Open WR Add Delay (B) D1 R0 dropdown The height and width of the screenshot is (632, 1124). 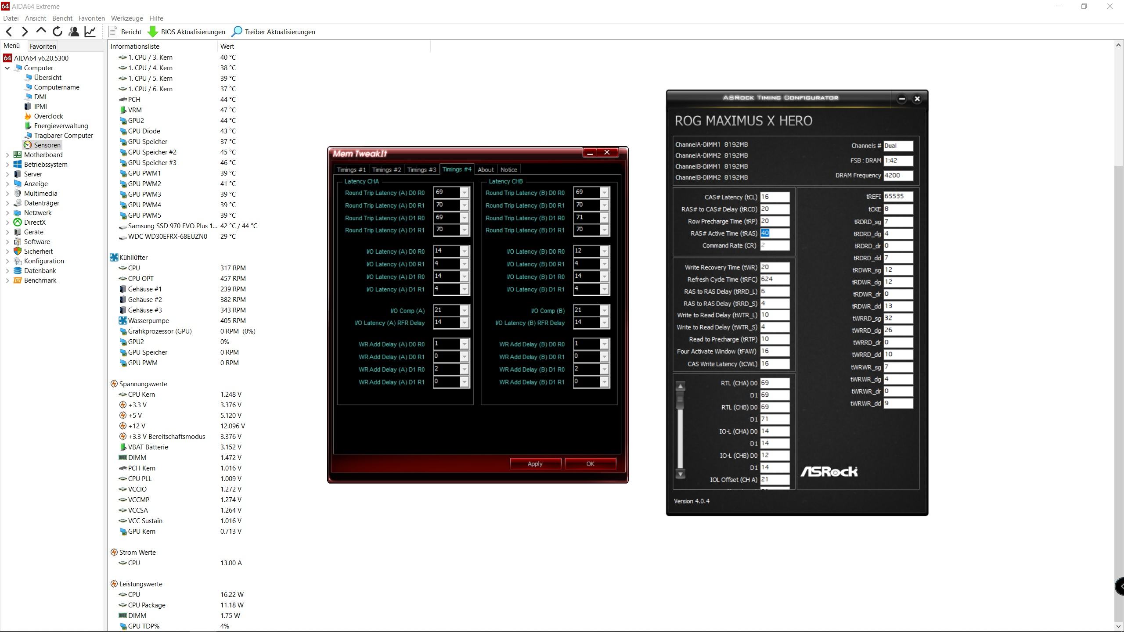click(x=605, y=370)
